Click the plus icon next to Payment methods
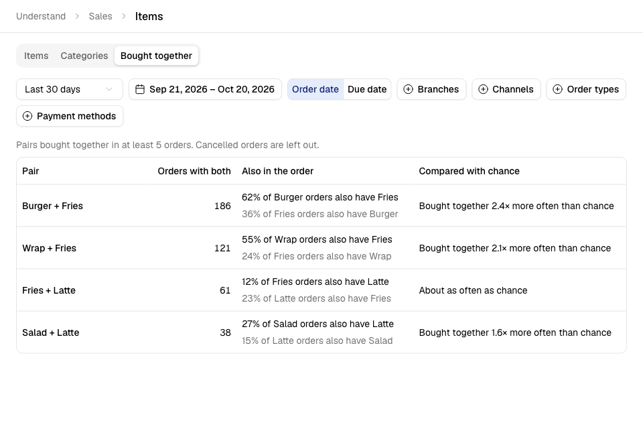Image resolution: width=643 pixels, height=429 pixels. [27, 116]
